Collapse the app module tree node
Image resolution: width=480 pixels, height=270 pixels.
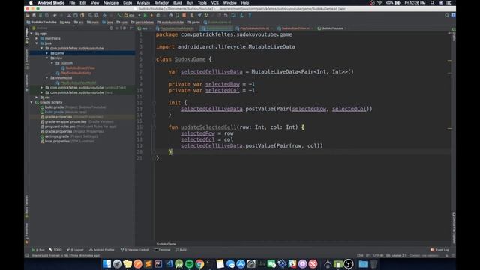point(31,34)
